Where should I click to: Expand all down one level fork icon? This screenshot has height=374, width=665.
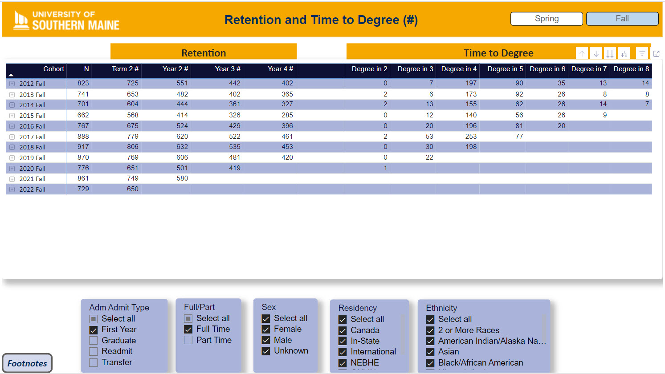[624, 53]
